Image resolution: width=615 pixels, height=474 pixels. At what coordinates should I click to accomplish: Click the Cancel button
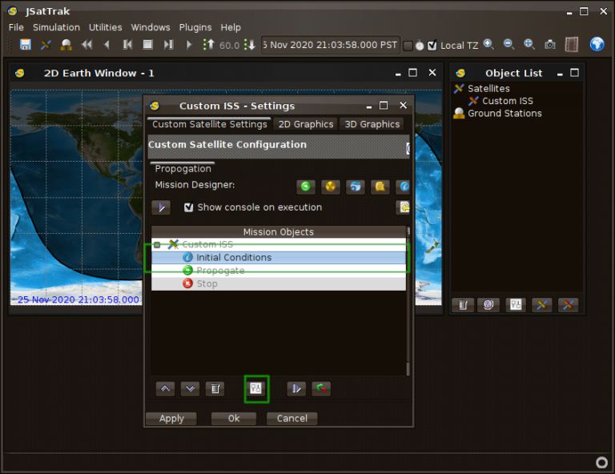pos(291,418)
